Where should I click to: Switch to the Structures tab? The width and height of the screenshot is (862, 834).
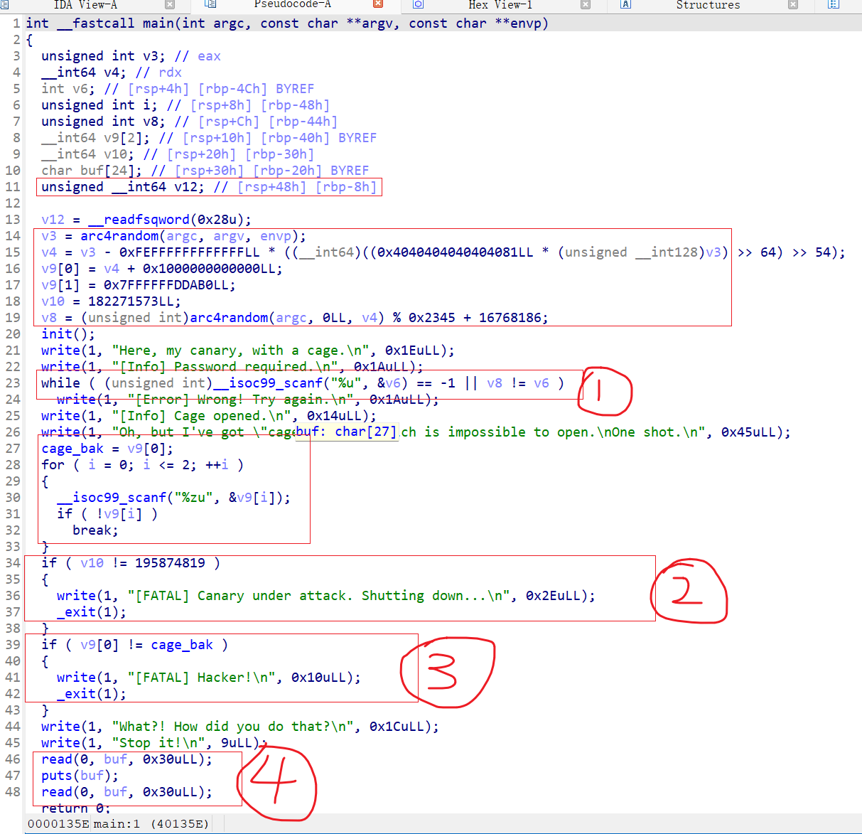[709, 6]
